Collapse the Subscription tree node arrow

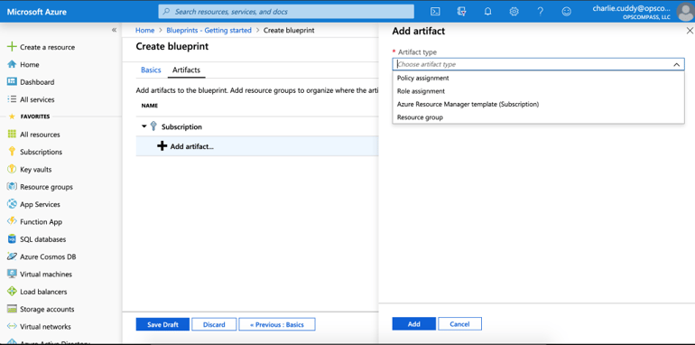pos(144,126)
